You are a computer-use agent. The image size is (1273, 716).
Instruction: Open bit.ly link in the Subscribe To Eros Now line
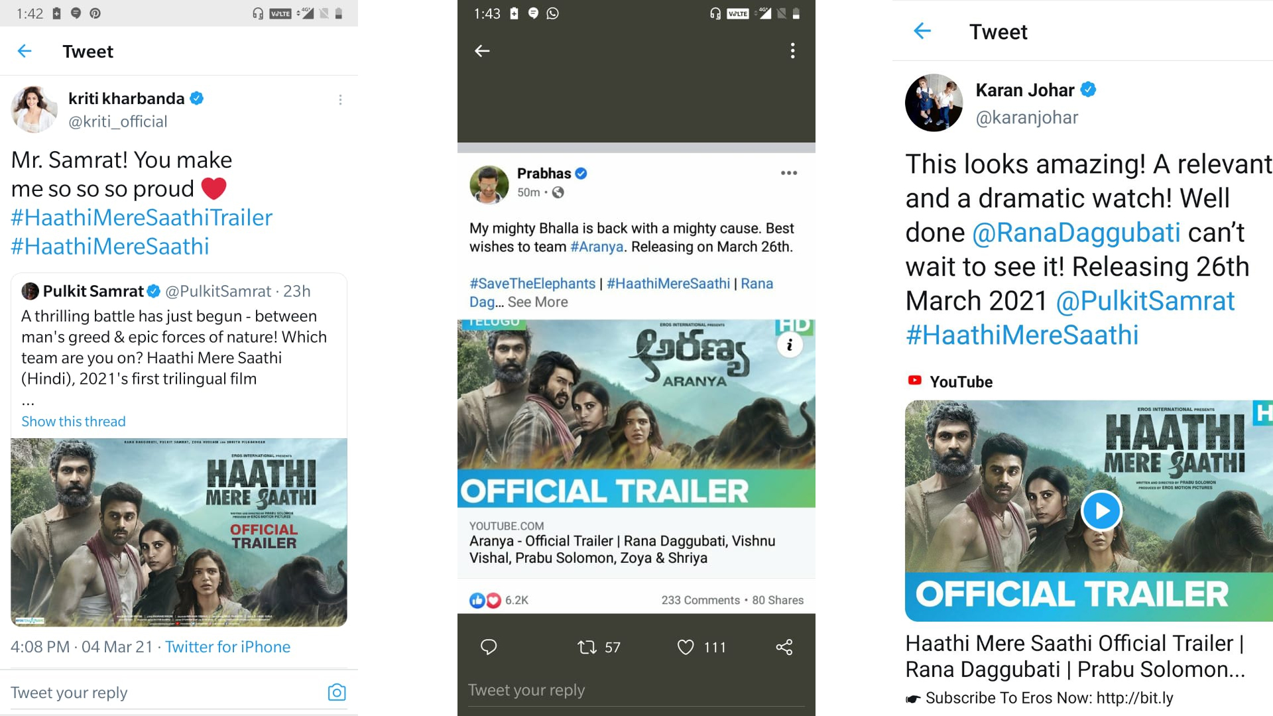pos(1134,698)
